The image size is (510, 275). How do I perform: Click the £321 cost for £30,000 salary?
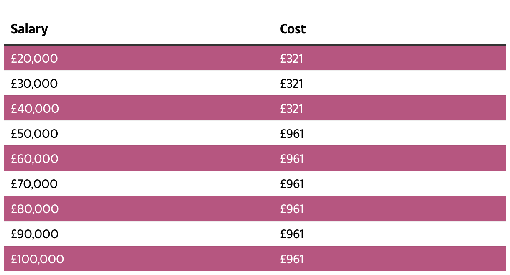(291, 84)
